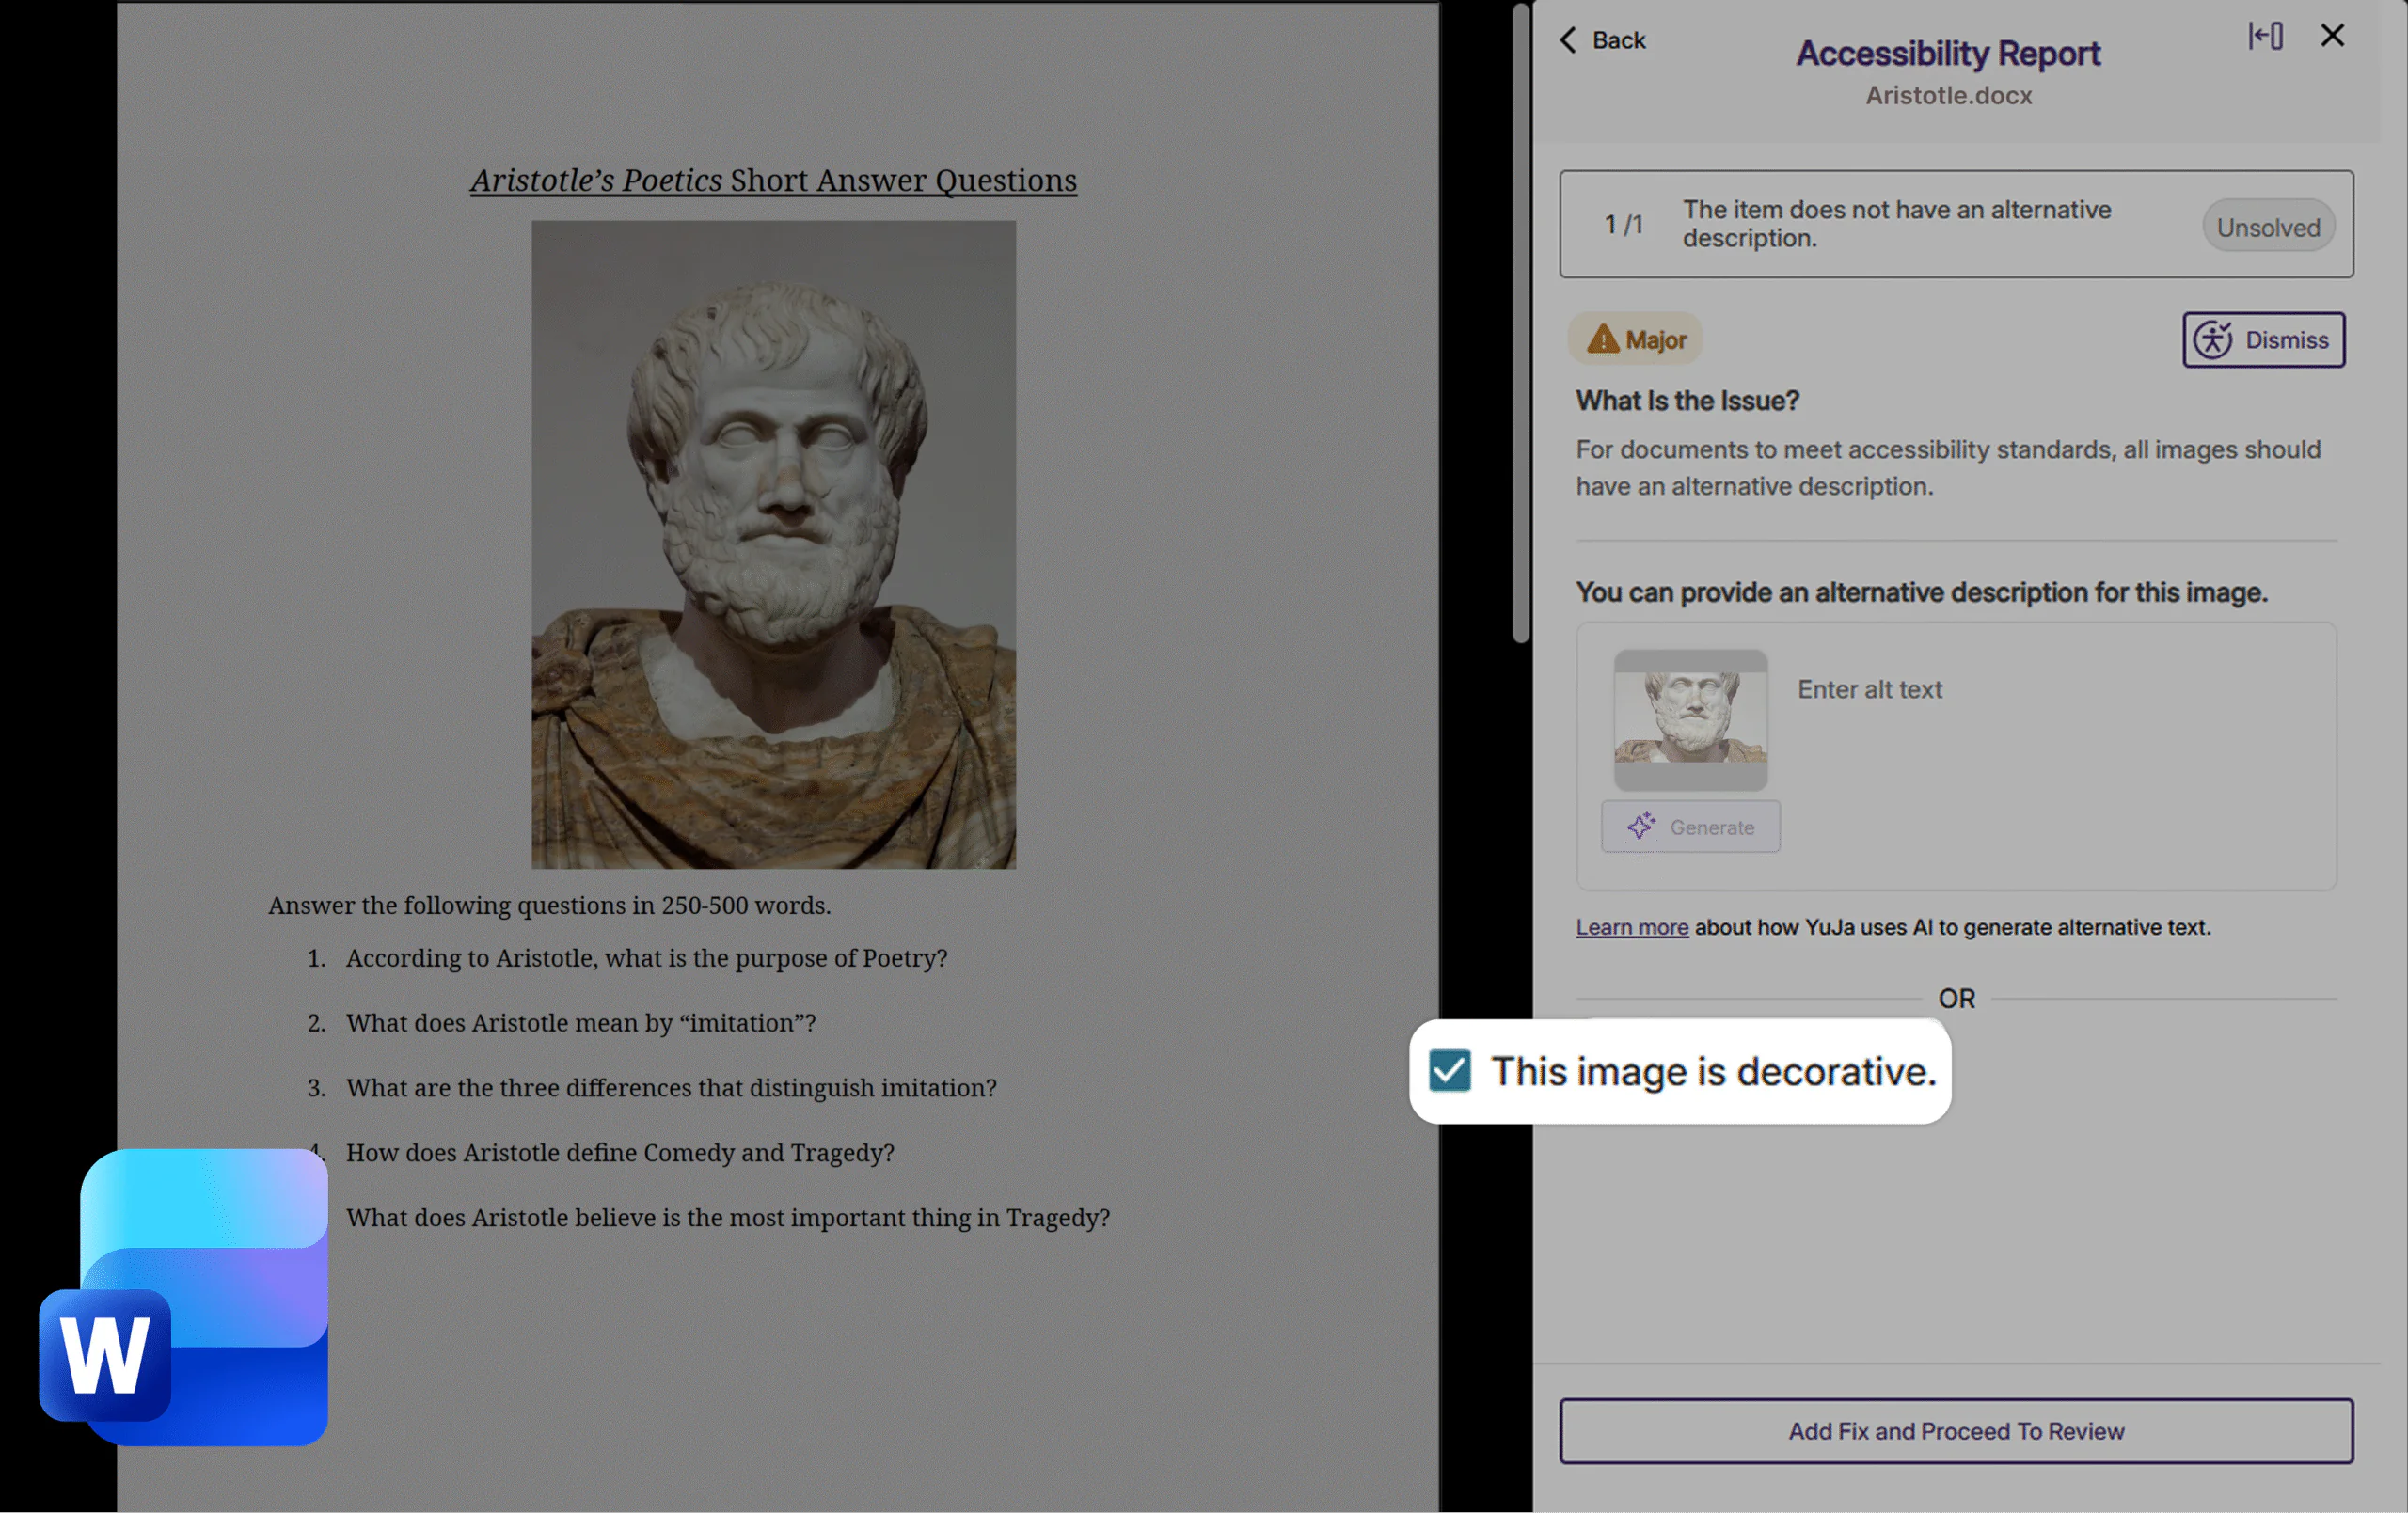Click Add Fix and Proceed To Review
Viewport: 2408px width, 1513px height.
(x=1956, y=1431)
